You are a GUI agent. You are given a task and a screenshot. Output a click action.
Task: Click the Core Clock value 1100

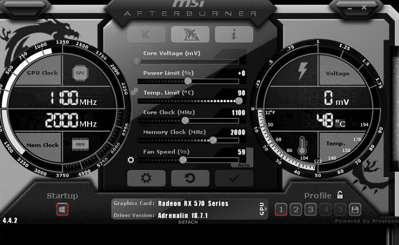(238, 113)
